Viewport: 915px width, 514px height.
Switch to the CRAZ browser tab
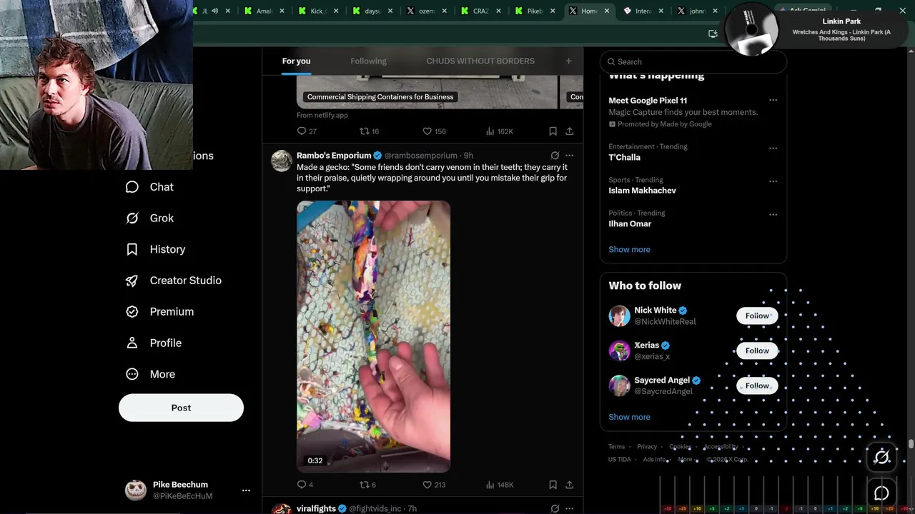480,11
